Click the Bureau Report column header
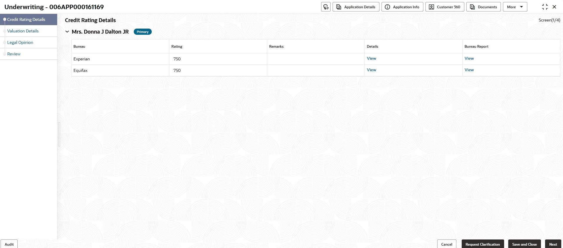The width and height of the screenshot is (563, 248). (511, 47)
